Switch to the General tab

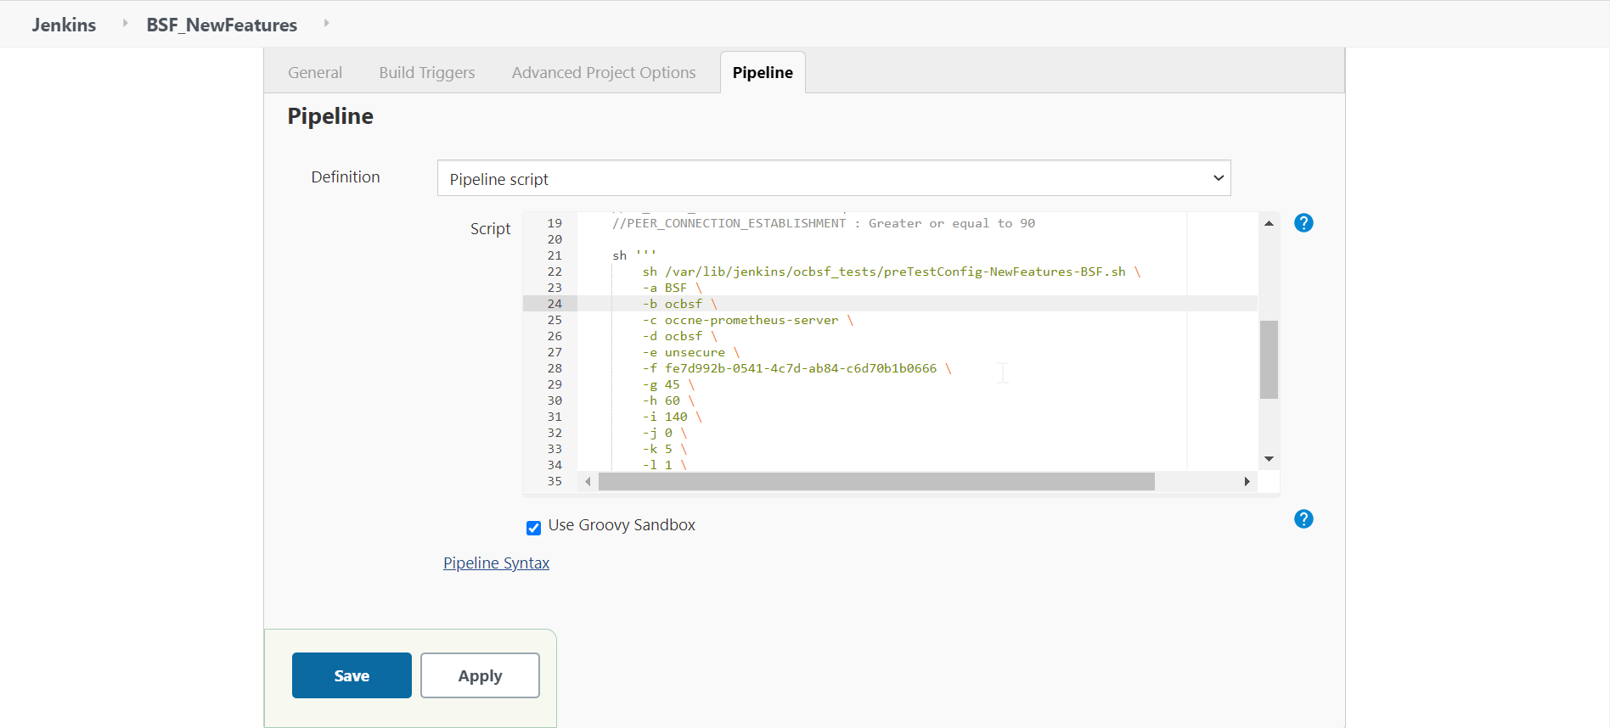[315, 73]
